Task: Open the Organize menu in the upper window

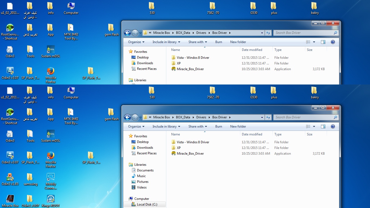Action: pyautogui.click(x=136, y=42)
